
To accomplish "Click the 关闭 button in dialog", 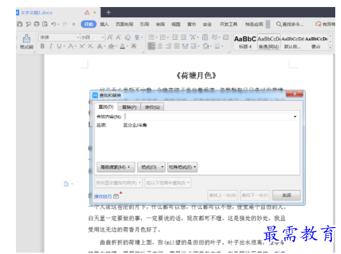I will (x=287, y=195).
